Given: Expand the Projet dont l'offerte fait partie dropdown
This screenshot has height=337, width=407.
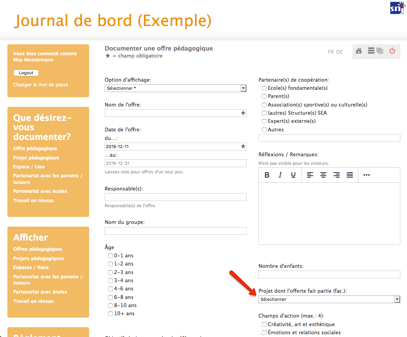Looking at the screenshot, I should click(x=329, y=299).
